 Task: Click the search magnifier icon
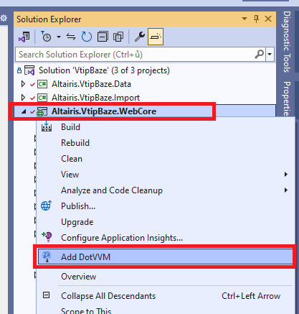point(260,55)
